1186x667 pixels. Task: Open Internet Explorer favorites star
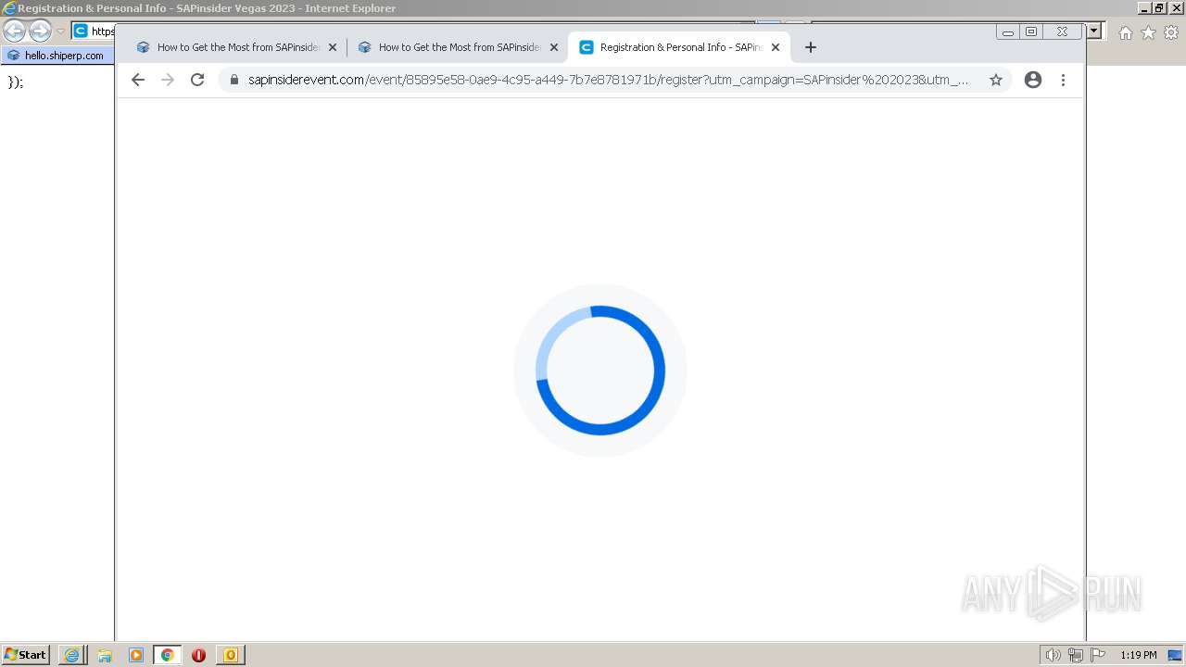click(x=1148, y=32)
